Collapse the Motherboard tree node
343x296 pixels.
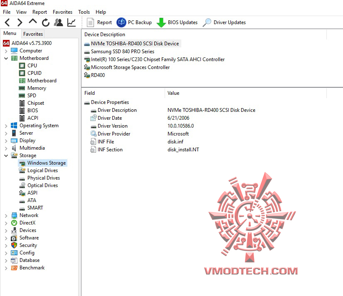6,59
